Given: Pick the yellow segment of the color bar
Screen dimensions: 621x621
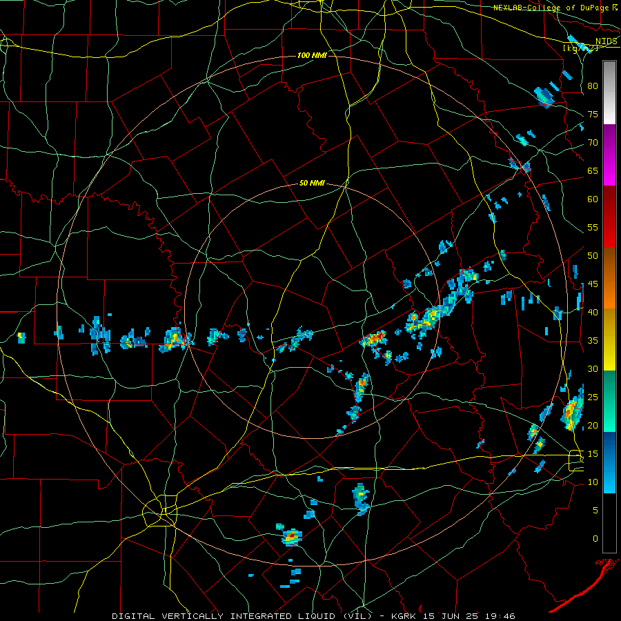Looking at the screenshot, I should (x=609, y=339).
